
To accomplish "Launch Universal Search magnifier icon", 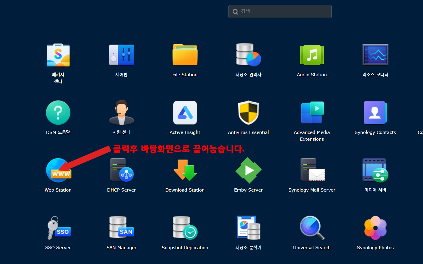I will [312, 228].
